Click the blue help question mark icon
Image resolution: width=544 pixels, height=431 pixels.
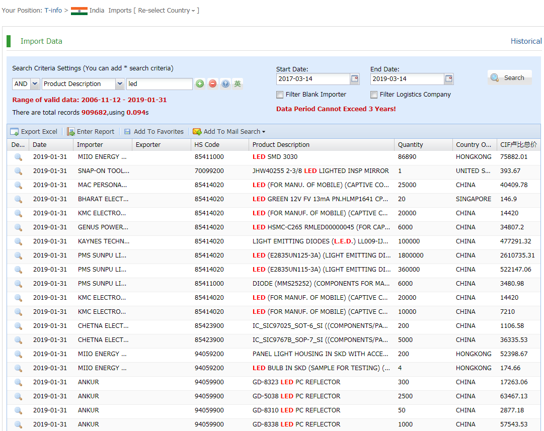tap(225, 84)
